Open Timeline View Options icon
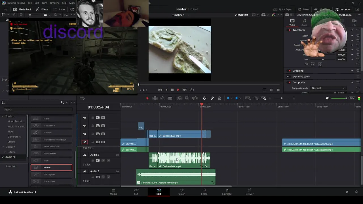The image size is (363, 204). (x=82, y=98)
